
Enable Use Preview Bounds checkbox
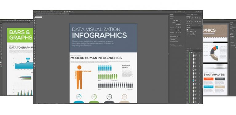click(170, 38)
